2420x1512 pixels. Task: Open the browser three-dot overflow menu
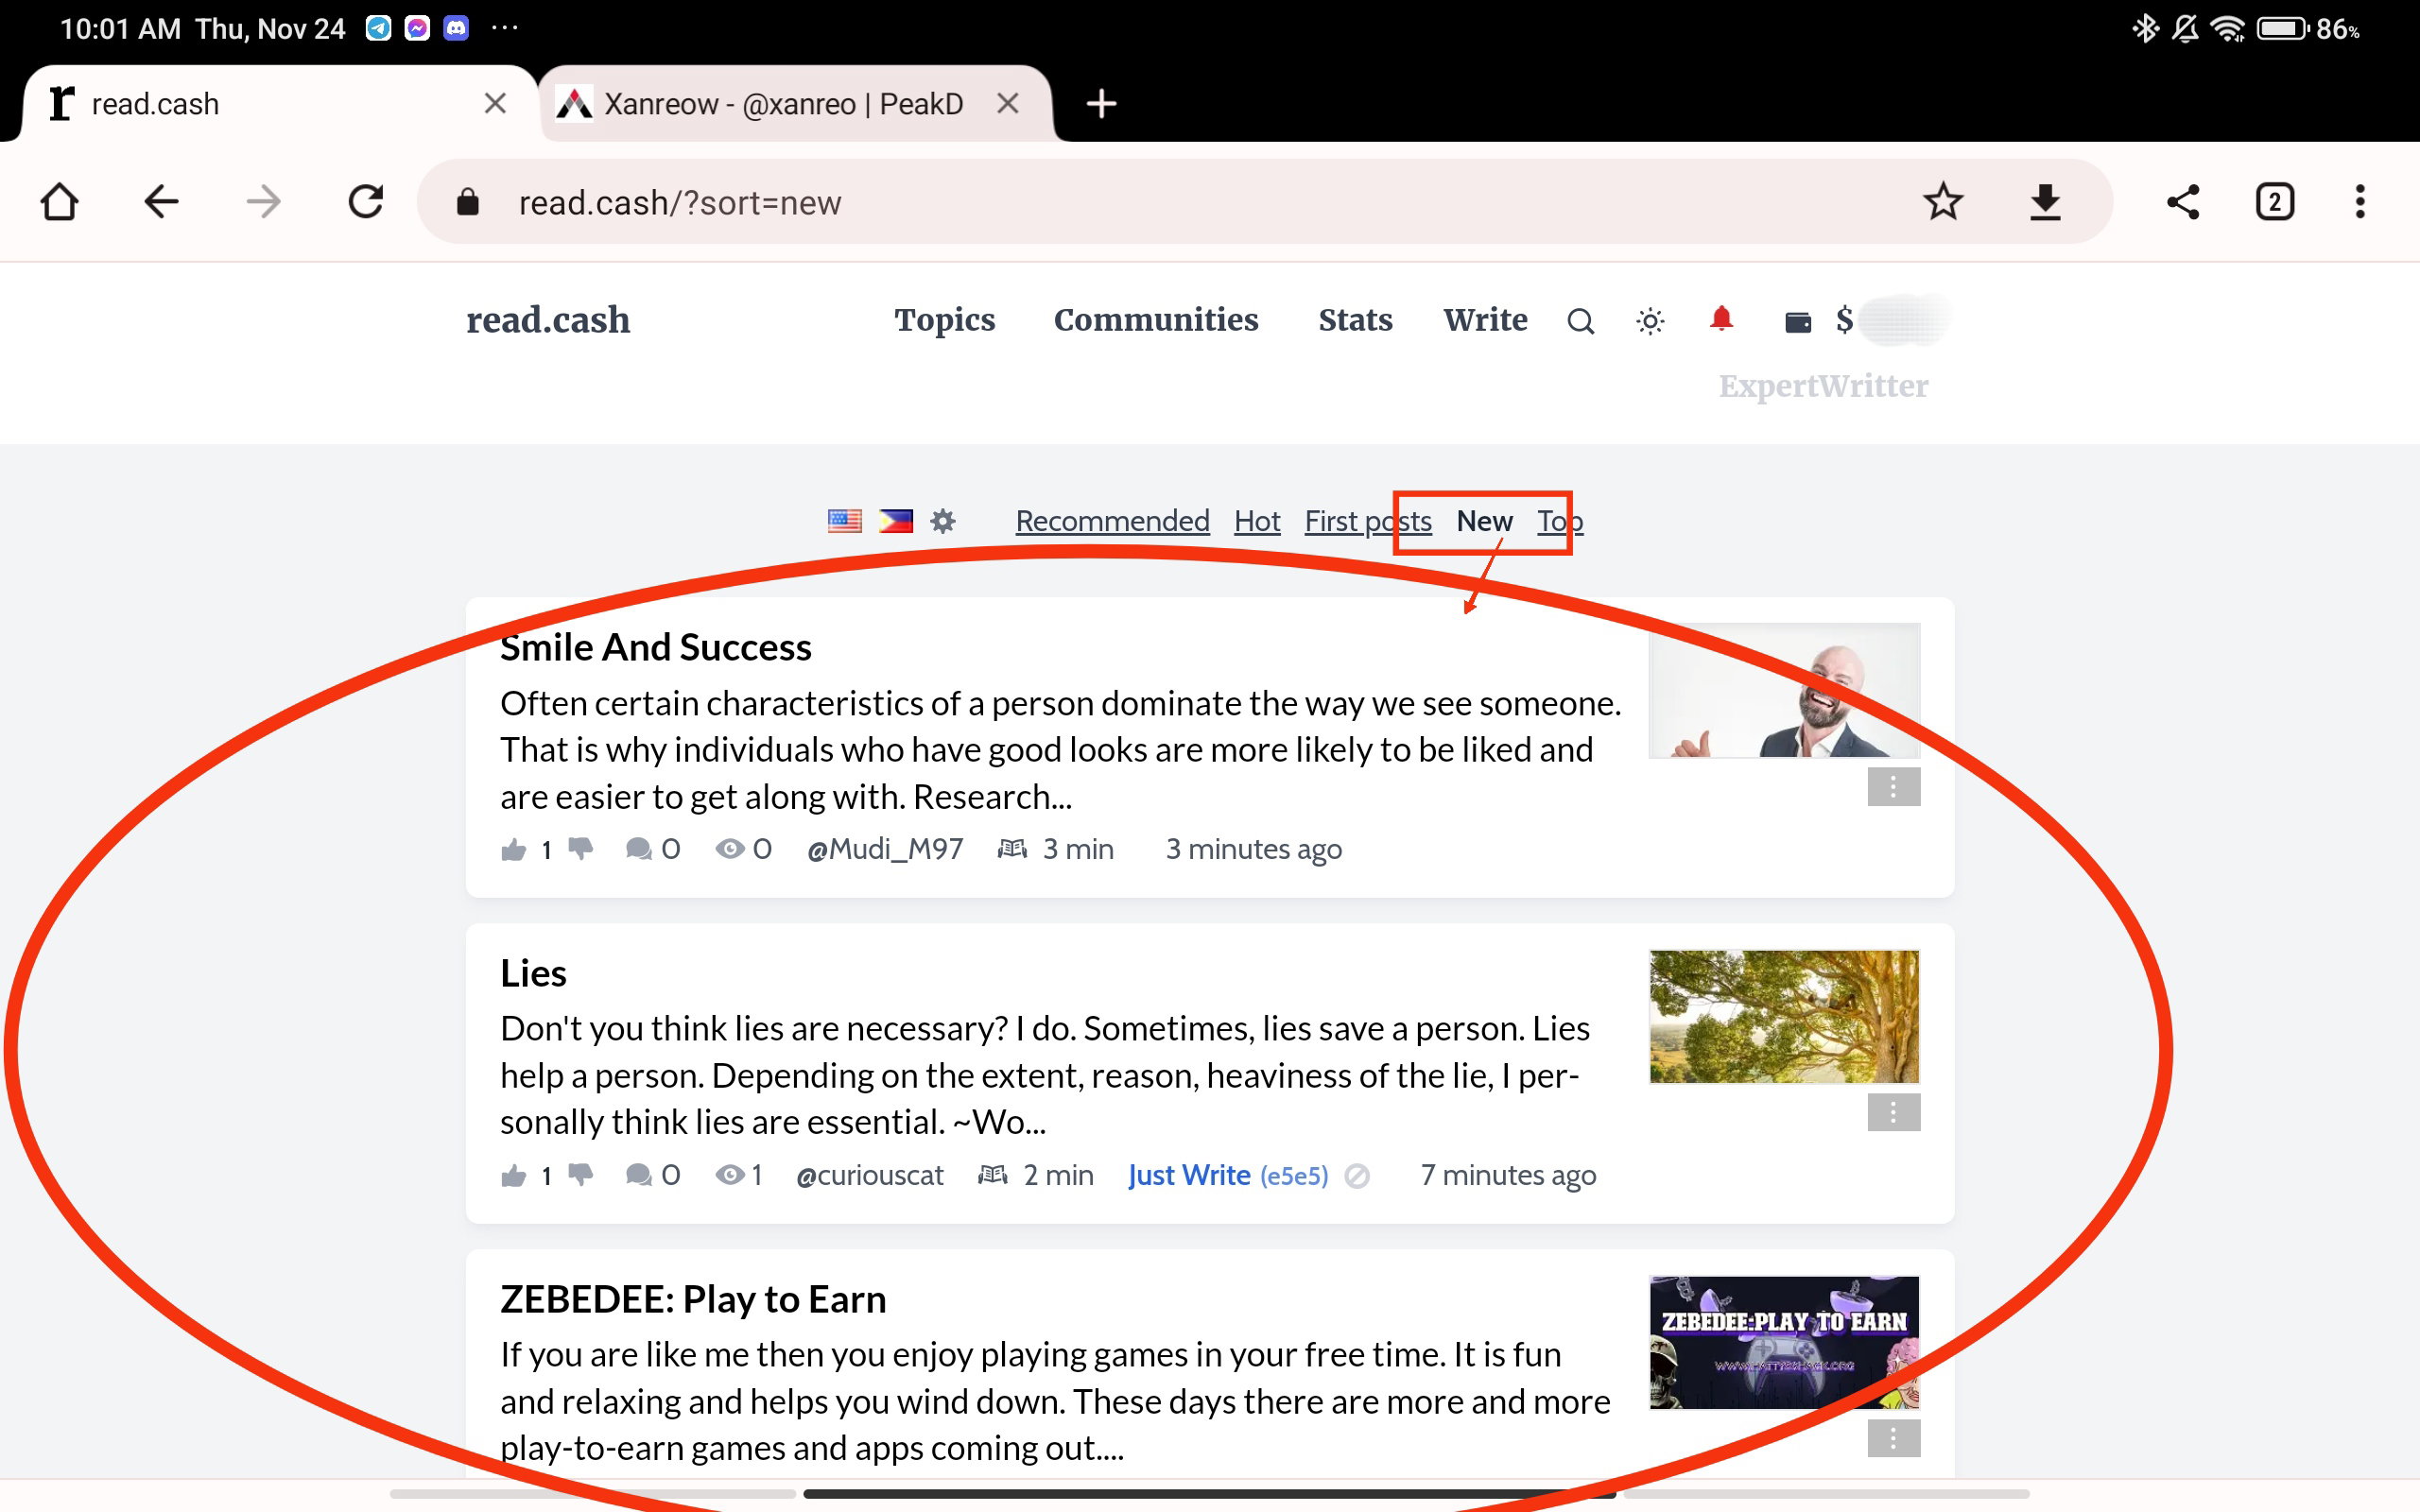tap(2360, 202)
